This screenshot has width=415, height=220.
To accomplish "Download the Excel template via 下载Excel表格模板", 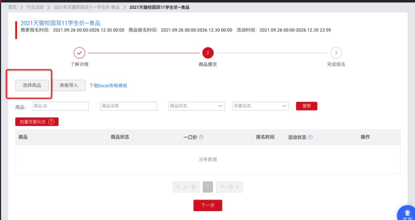I will coord(108,86).
